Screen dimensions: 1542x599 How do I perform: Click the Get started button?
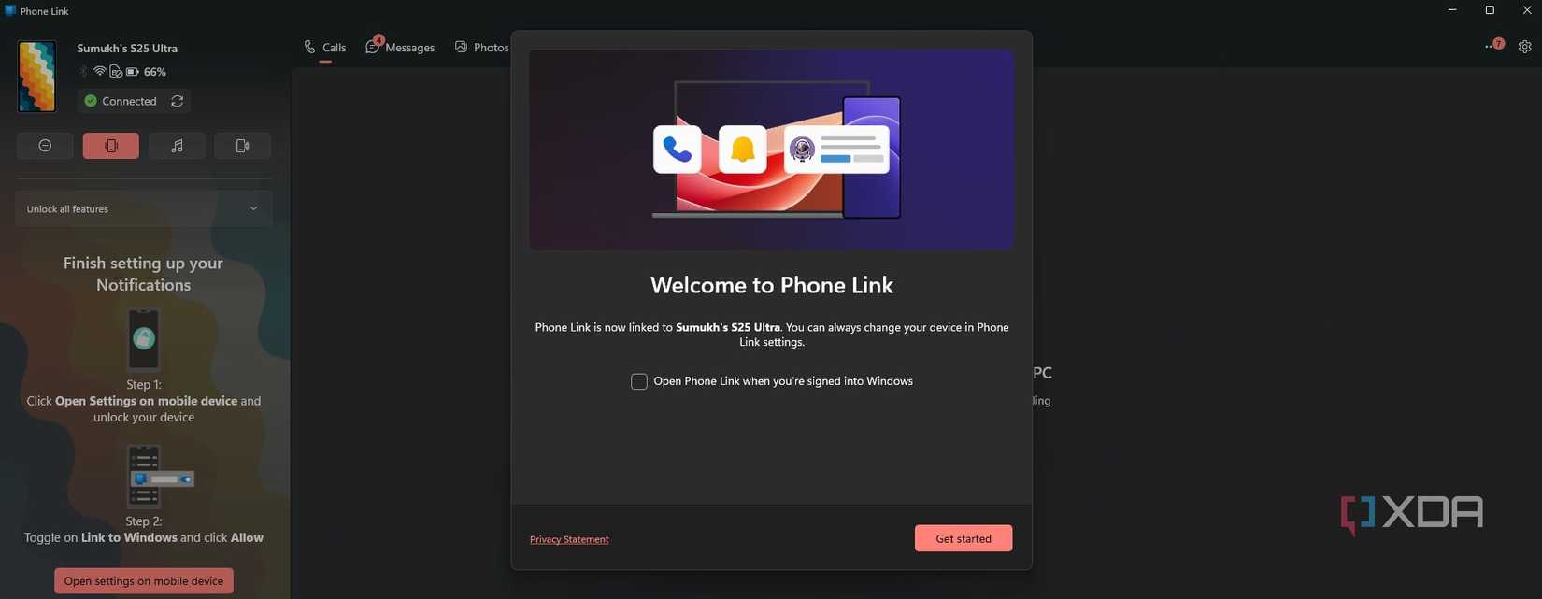[x=964, y=538]
